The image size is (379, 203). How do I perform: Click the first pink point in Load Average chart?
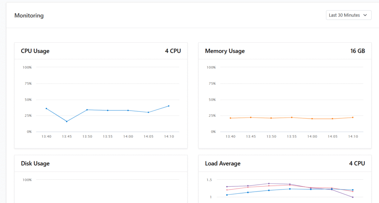pos(227,190)
